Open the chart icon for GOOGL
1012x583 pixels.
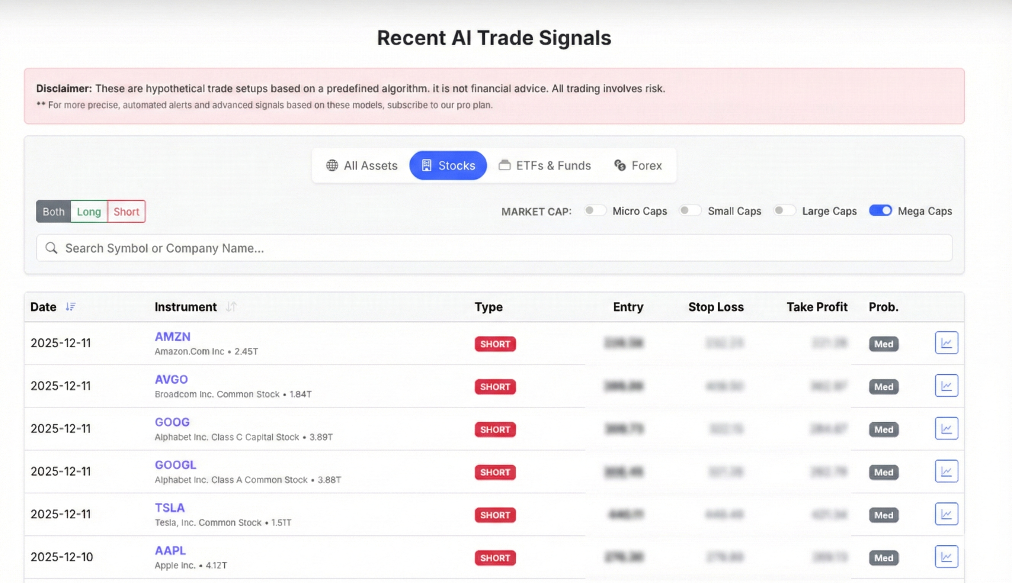point(946,471)
